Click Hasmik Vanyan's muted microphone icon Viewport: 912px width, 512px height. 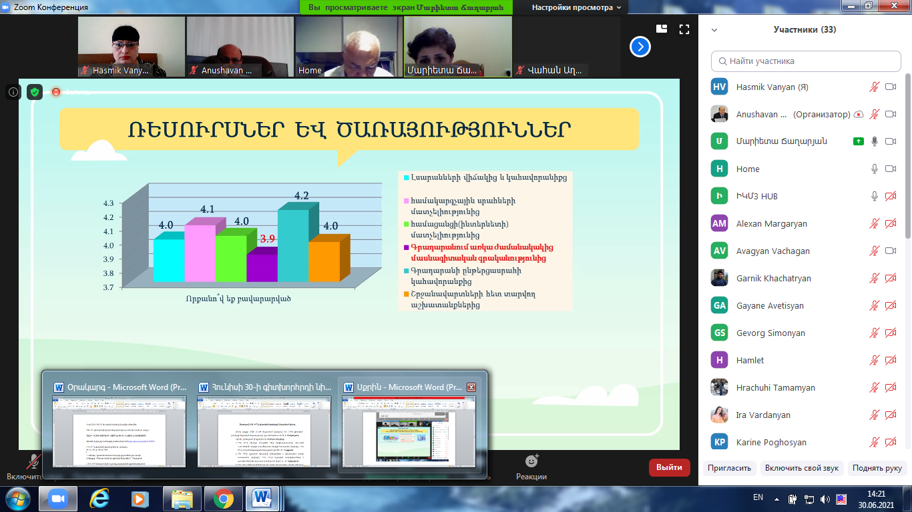coord(874,87)
